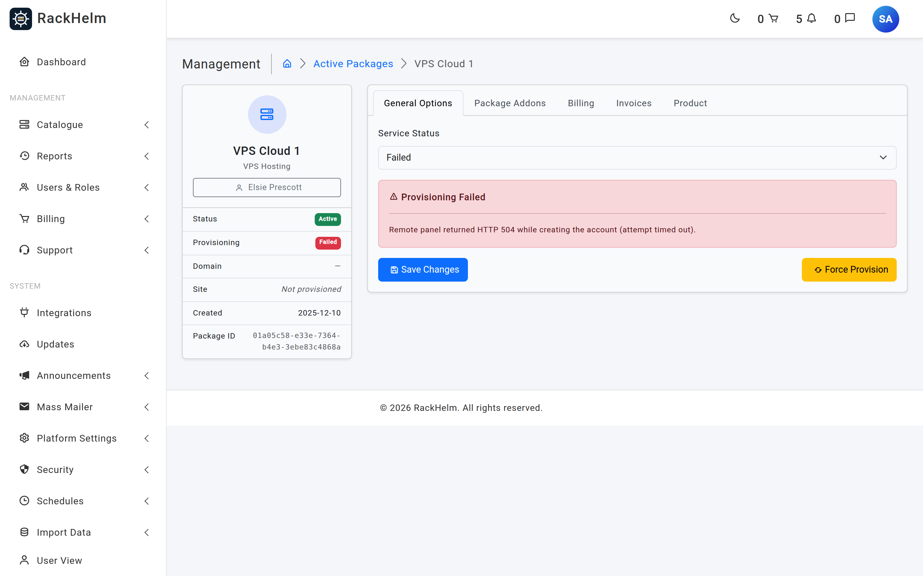
Task: Switch to the Product tab
Action: 690,103
